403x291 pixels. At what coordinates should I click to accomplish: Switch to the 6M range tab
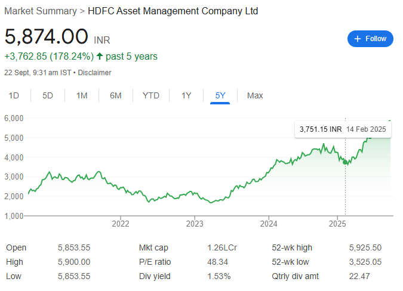coord(116,96)
